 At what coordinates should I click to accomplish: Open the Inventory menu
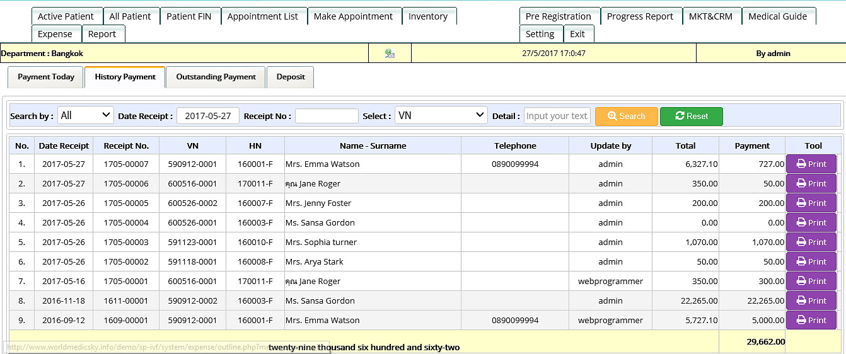428,16
